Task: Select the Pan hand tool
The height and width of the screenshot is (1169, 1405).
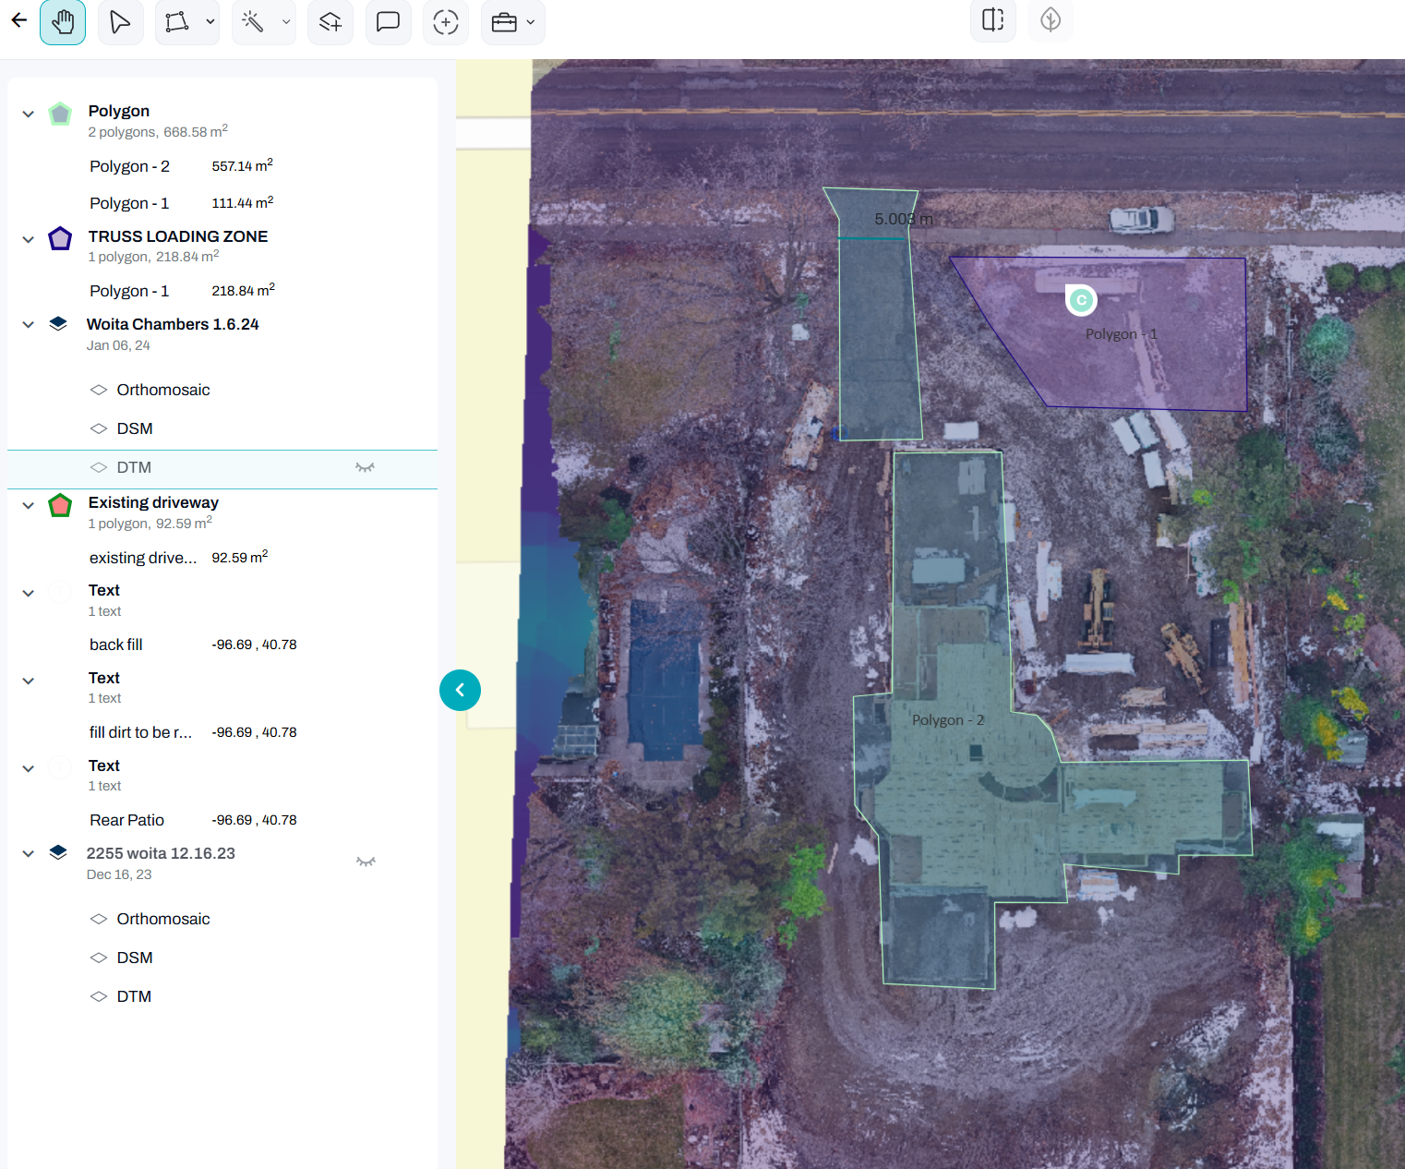Action: tap(63, 22)
